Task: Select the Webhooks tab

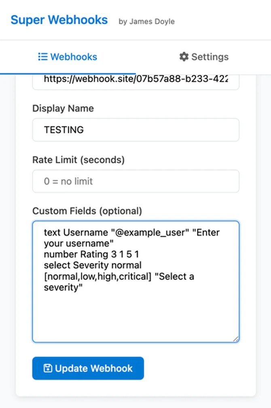Action: pyautogui.click(x=67, y=57)
